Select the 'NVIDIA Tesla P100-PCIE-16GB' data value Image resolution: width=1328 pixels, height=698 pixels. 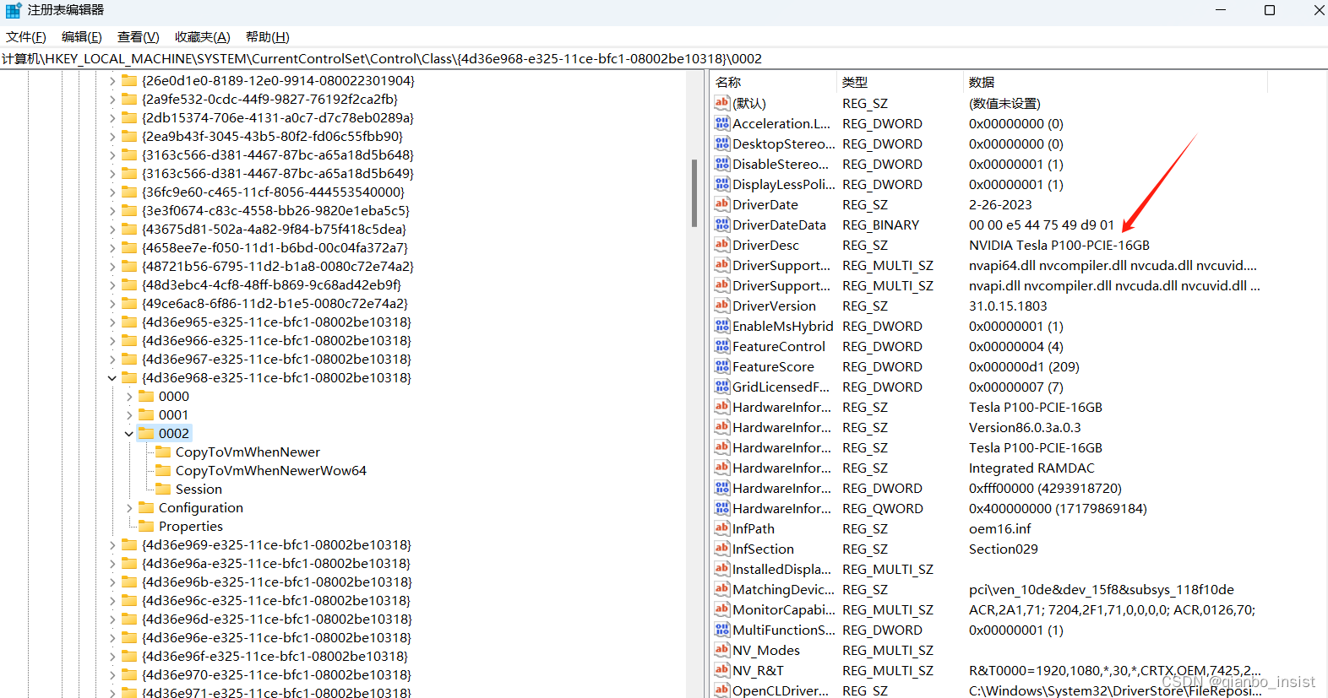click(1059, 246)
